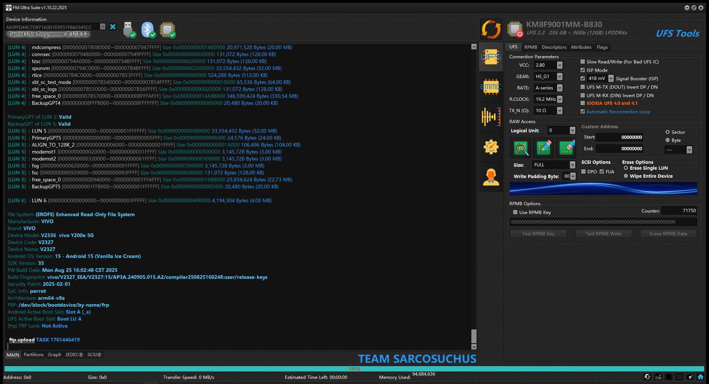Uncheck the ISP Mode checkbox
709x384 pixels.
(x=583, y=70)
